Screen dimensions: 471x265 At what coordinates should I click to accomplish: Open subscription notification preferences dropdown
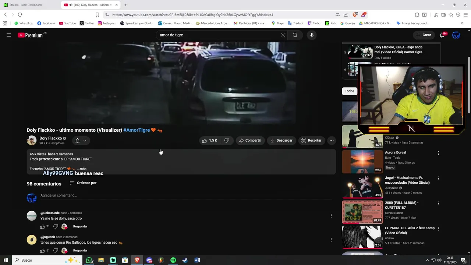click(81, 141)
